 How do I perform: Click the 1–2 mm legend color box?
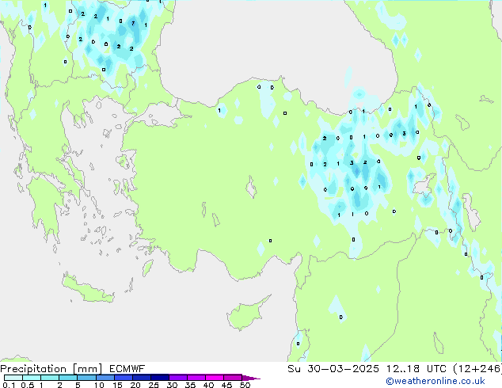click(50, 378)
